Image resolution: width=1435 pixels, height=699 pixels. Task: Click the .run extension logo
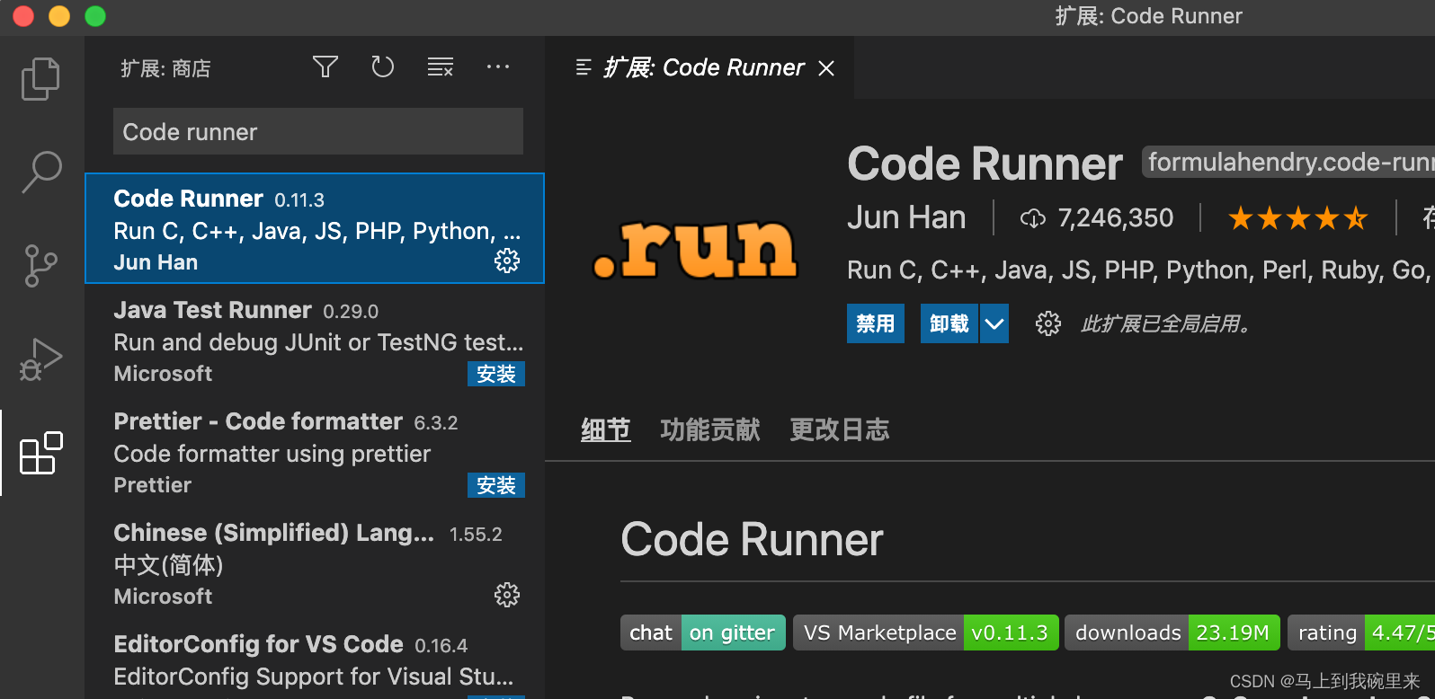695,249
